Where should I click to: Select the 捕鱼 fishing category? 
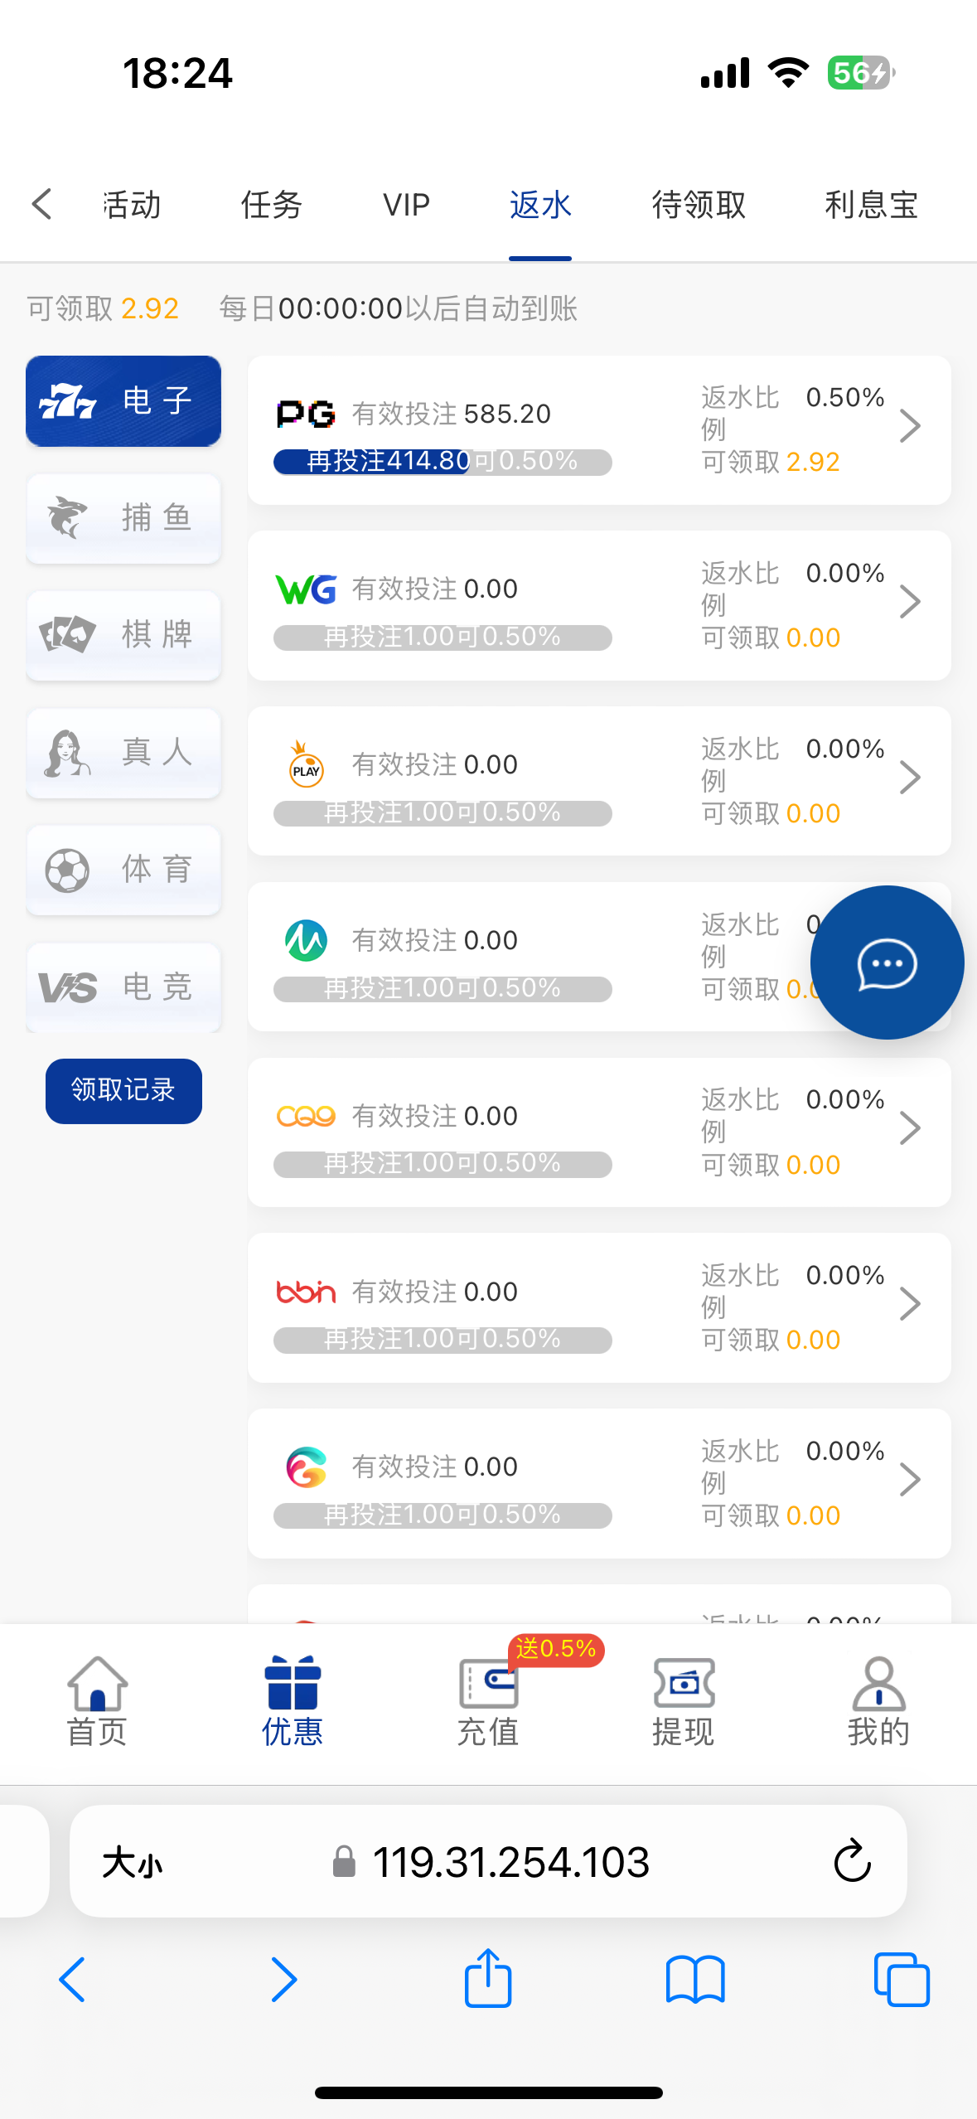(x=123, y=518)
